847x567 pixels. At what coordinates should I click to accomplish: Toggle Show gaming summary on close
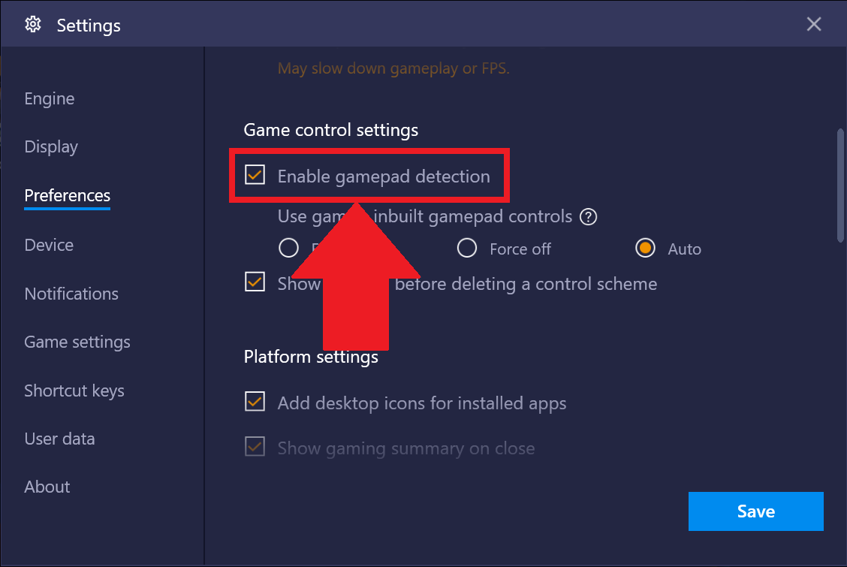pyautogui.click(x=255, y=448)
